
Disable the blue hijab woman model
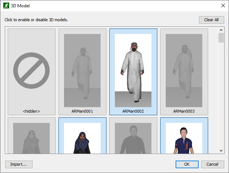point(82,136)
